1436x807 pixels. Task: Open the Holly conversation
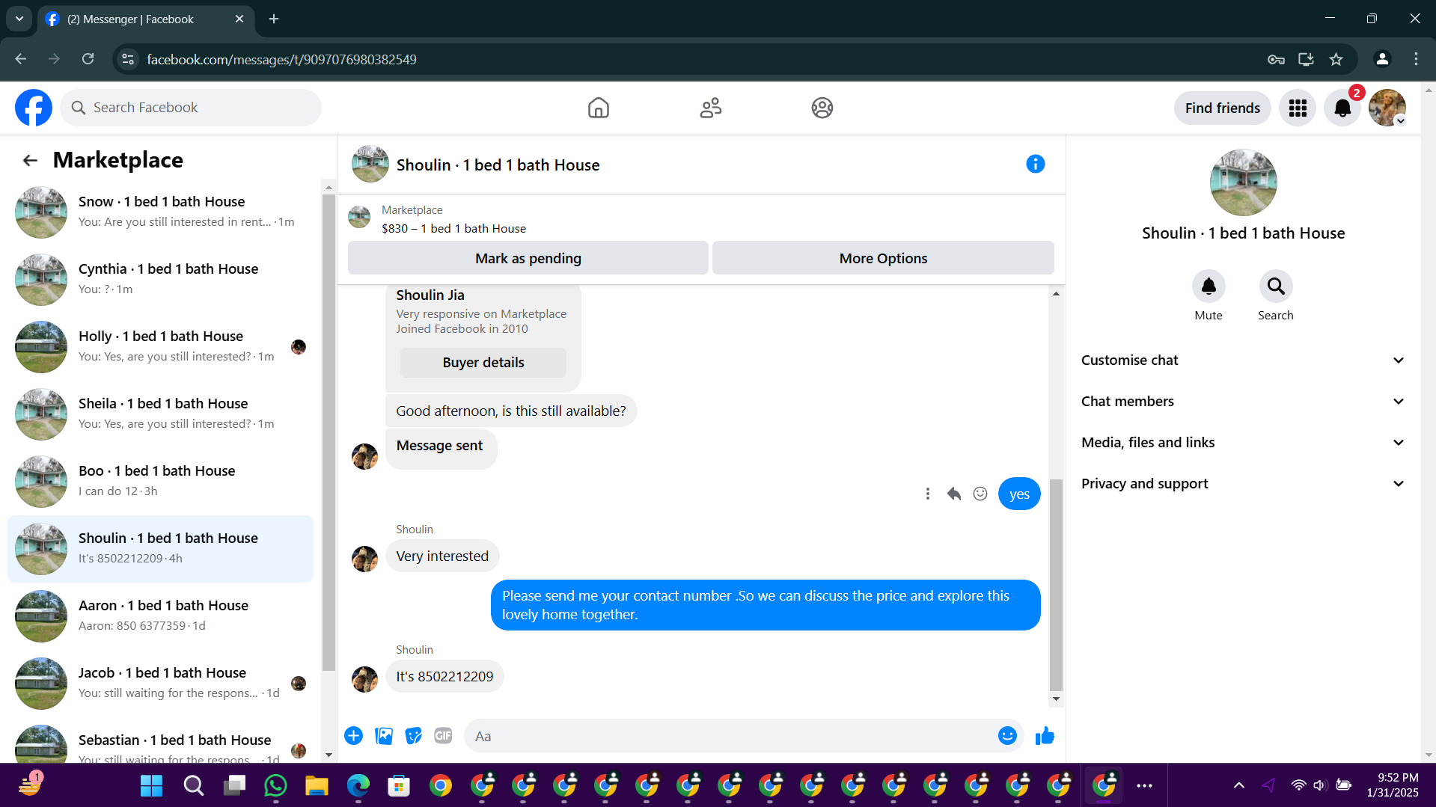coord(160,347)
